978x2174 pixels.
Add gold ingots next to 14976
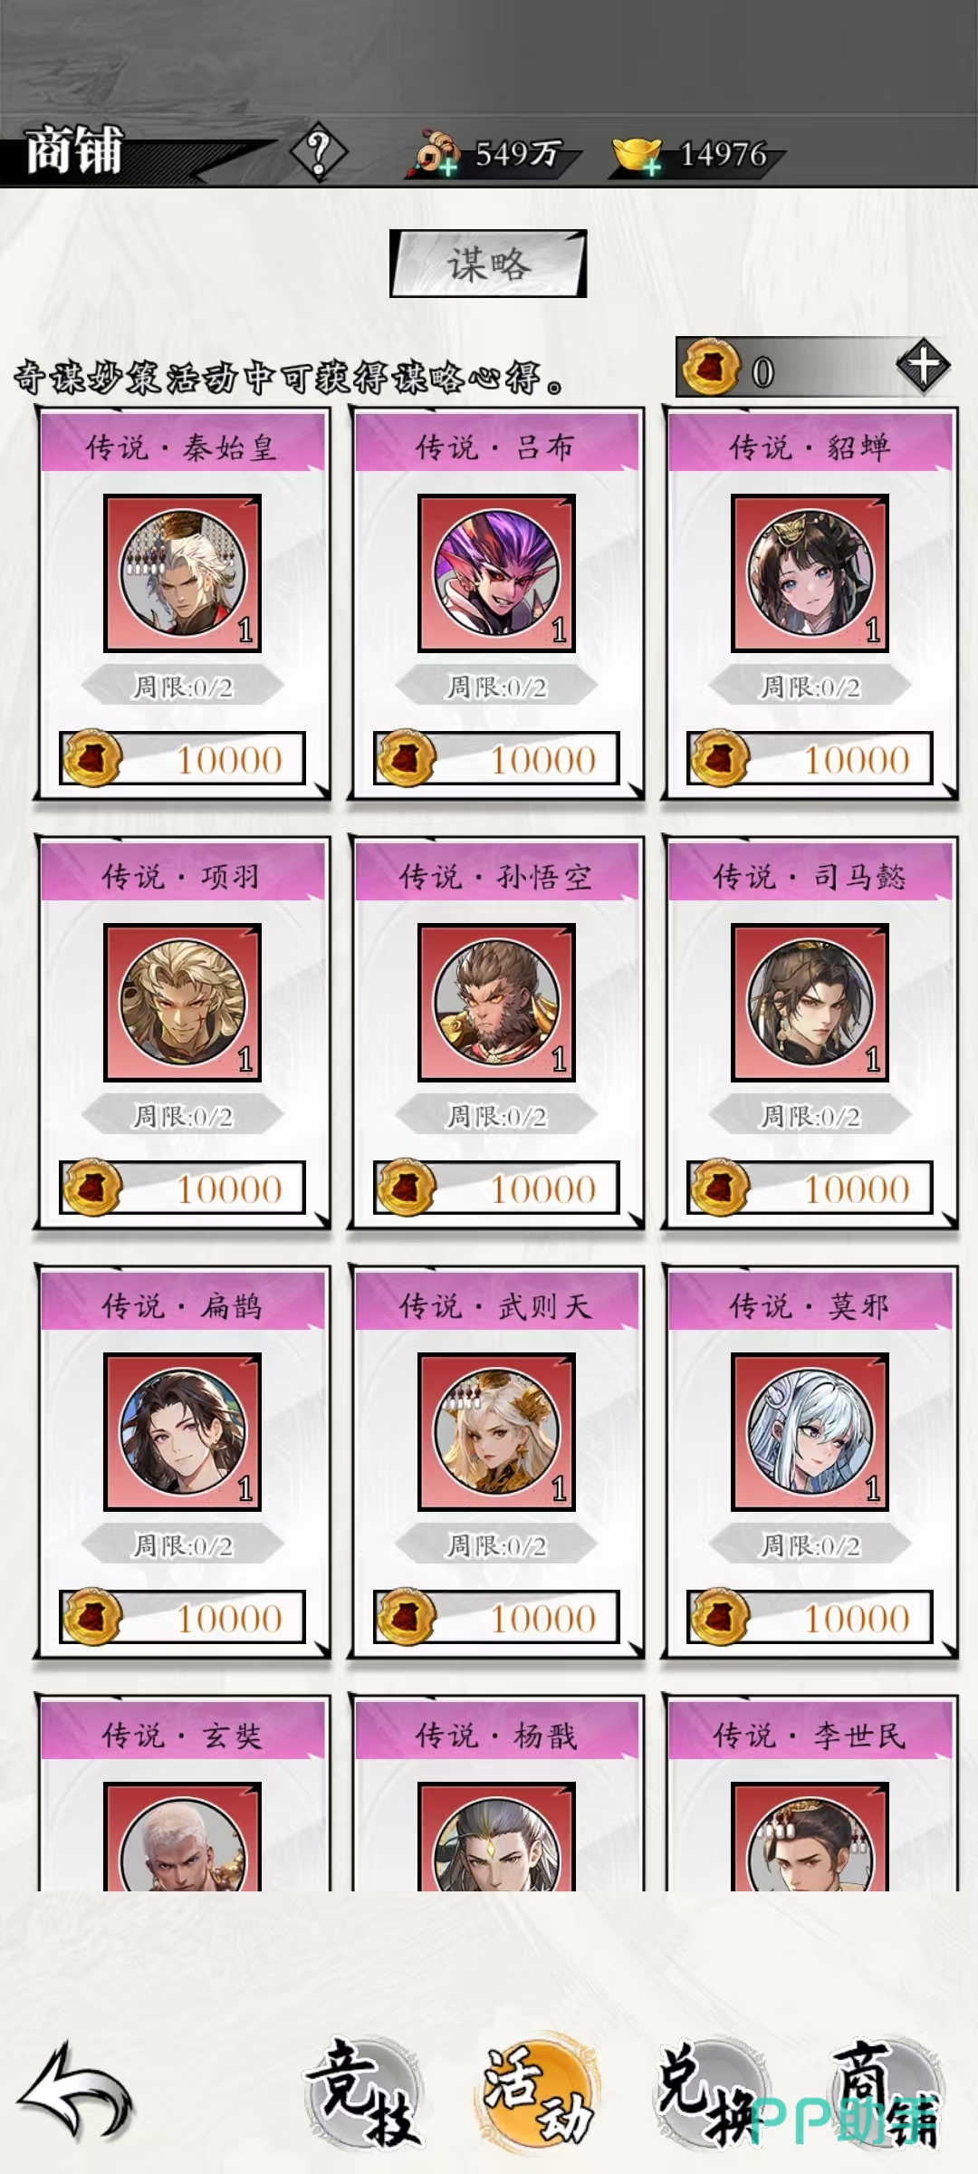pyautogui.click(x=638, y=155)
